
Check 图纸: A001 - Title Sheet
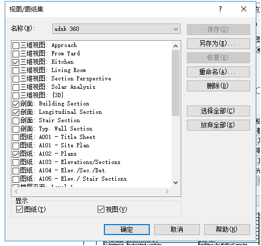[x=16, y=137]
